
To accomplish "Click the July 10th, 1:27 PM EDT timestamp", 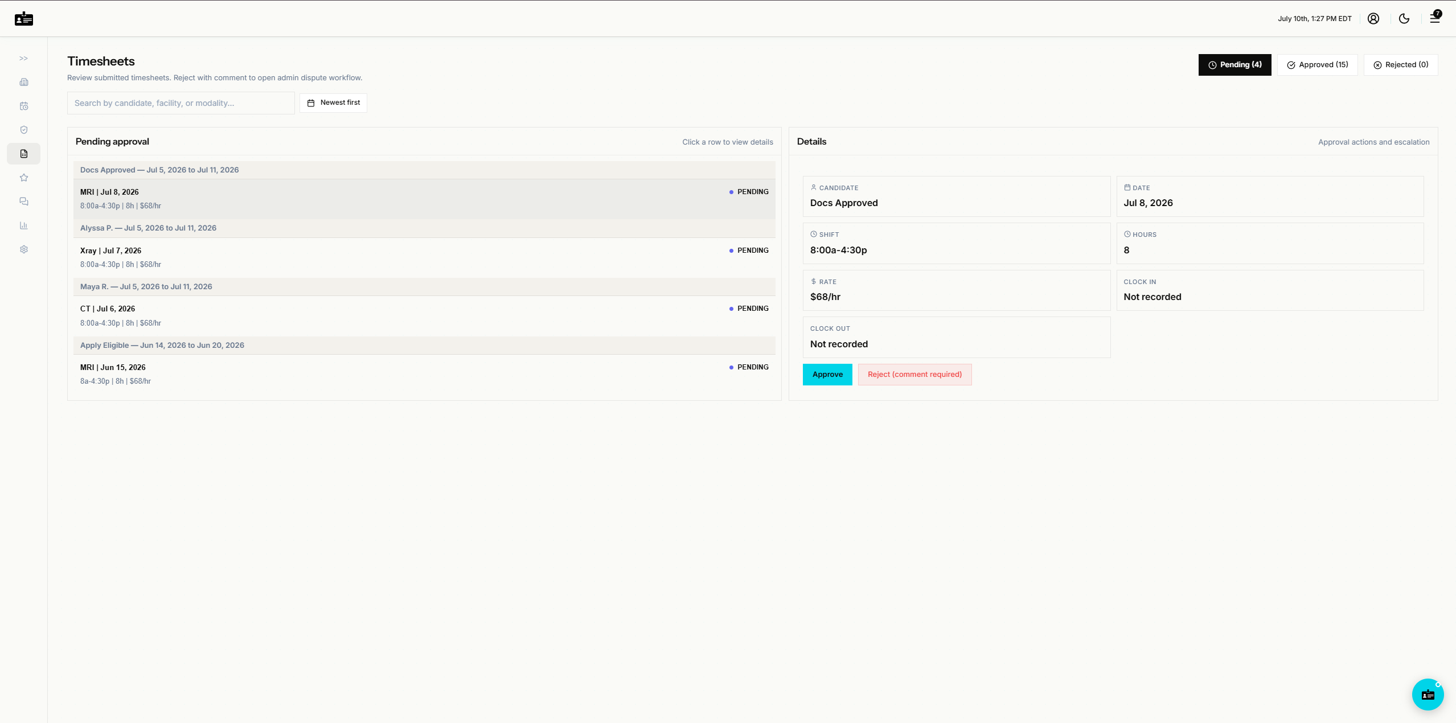I will tap(1314, 19).
